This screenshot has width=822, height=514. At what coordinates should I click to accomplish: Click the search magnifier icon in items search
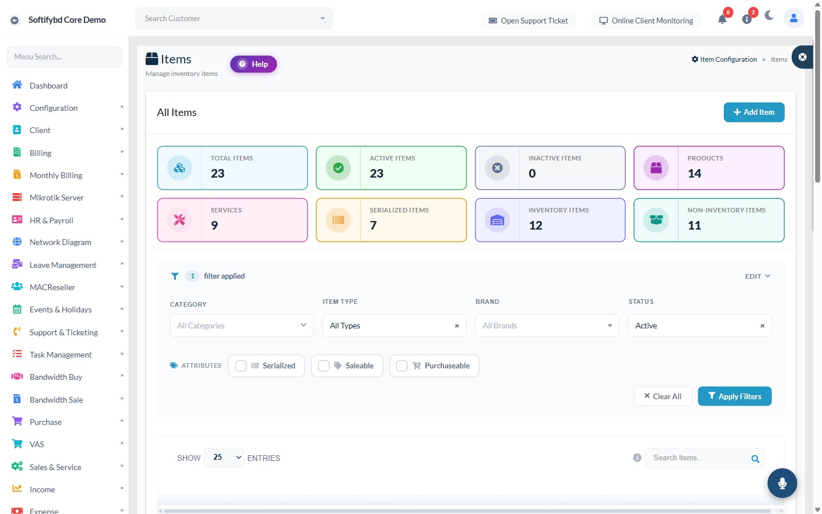(755, 459)
